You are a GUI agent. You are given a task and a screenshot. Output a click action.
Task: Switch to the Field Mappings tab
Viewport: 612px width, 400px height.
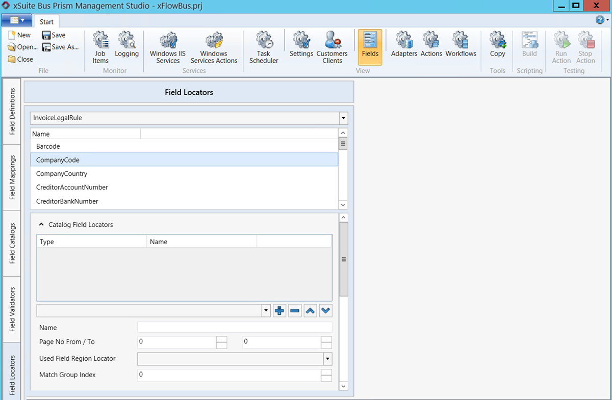[x=13, y=177]
